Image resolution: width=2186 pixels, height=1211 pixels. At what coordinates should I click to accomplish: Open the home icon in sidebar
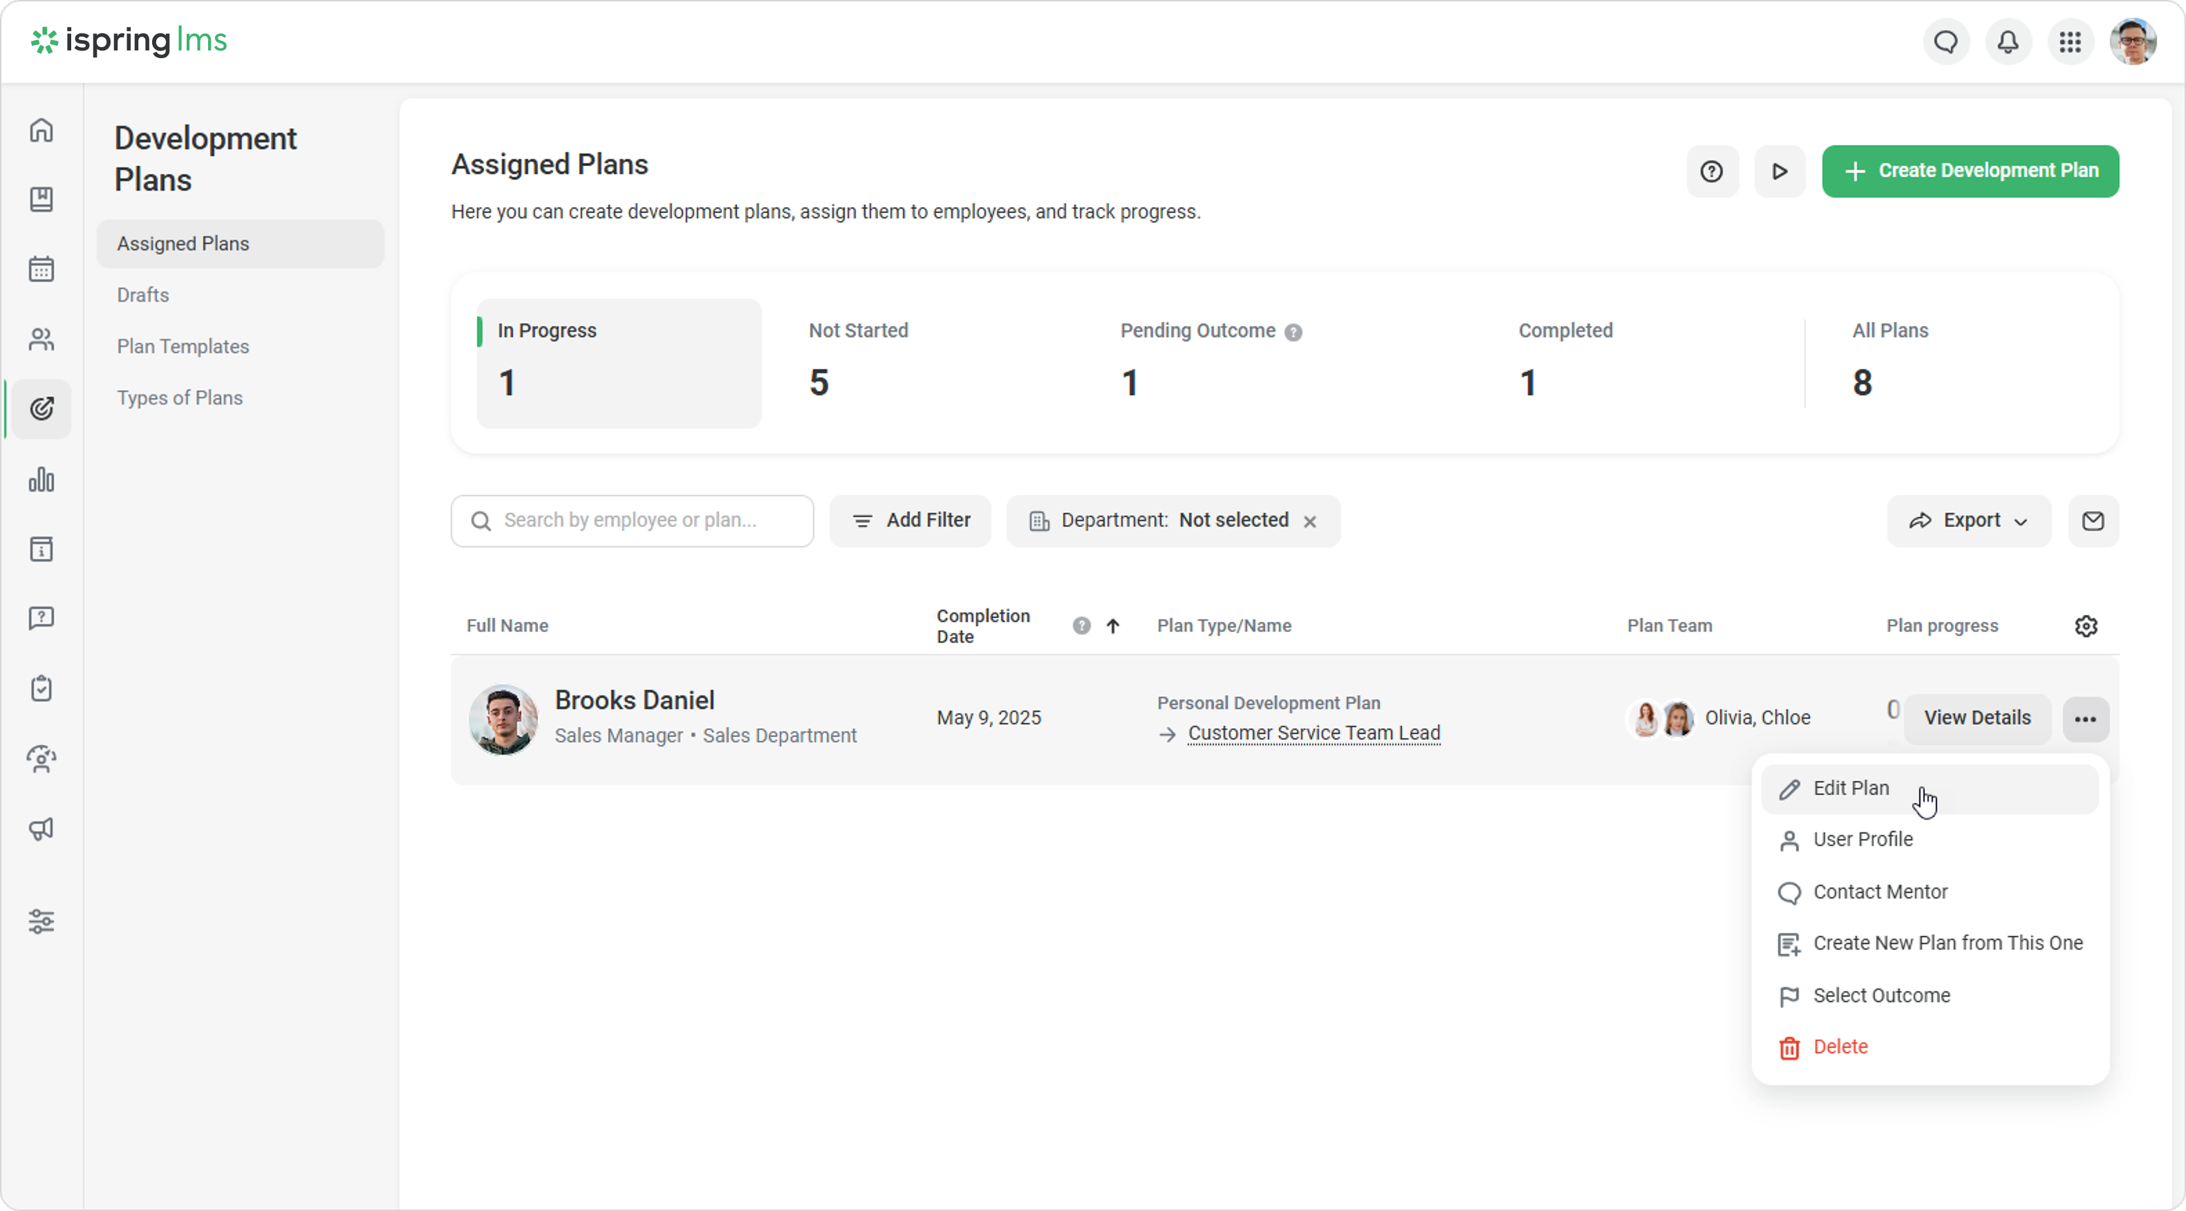pos(41,131)
